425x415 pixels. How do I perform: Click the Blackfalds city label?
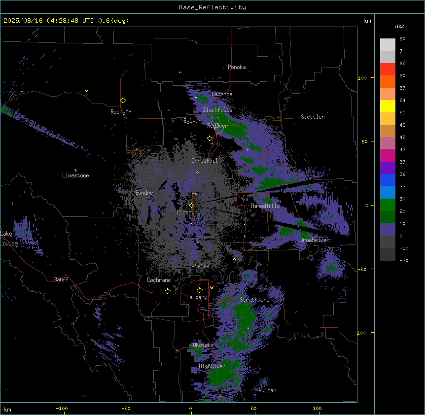pyautogui.click(x=217, y=110)
